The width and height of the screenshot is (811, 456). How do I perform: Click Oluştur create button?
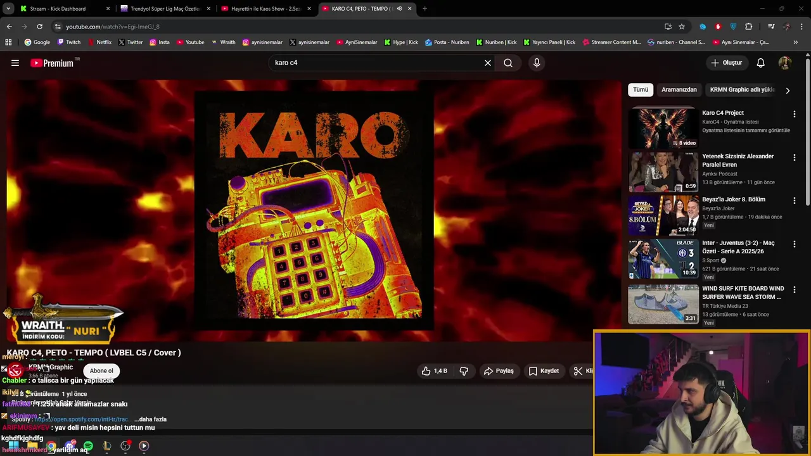727,63
